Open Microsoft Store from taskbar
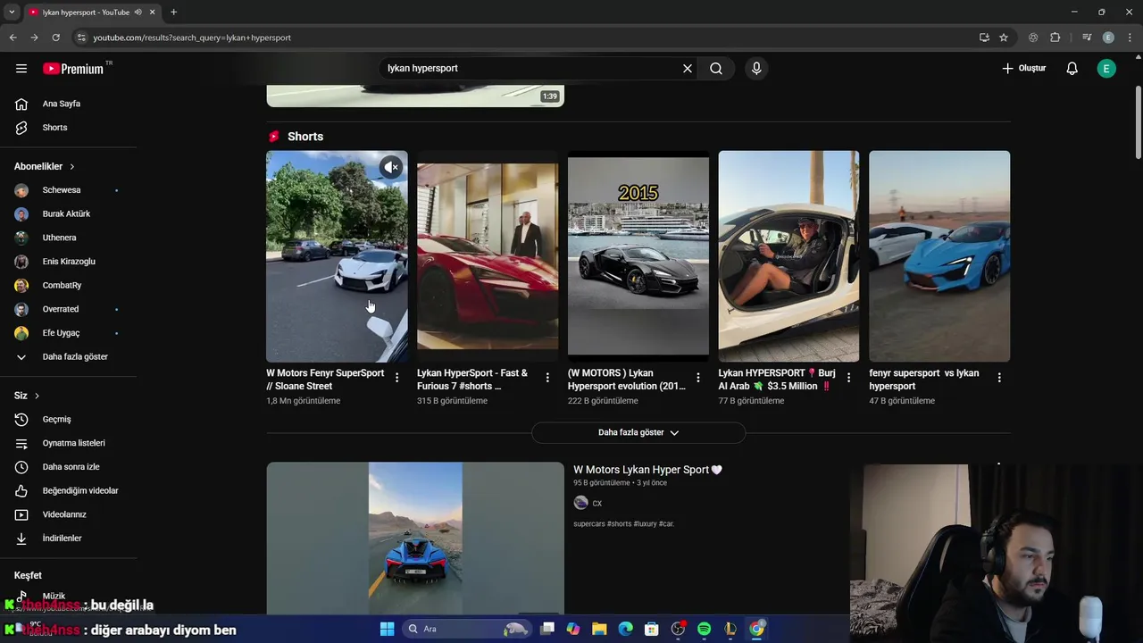Screen dimensions: 1143x643 point(652,629)
